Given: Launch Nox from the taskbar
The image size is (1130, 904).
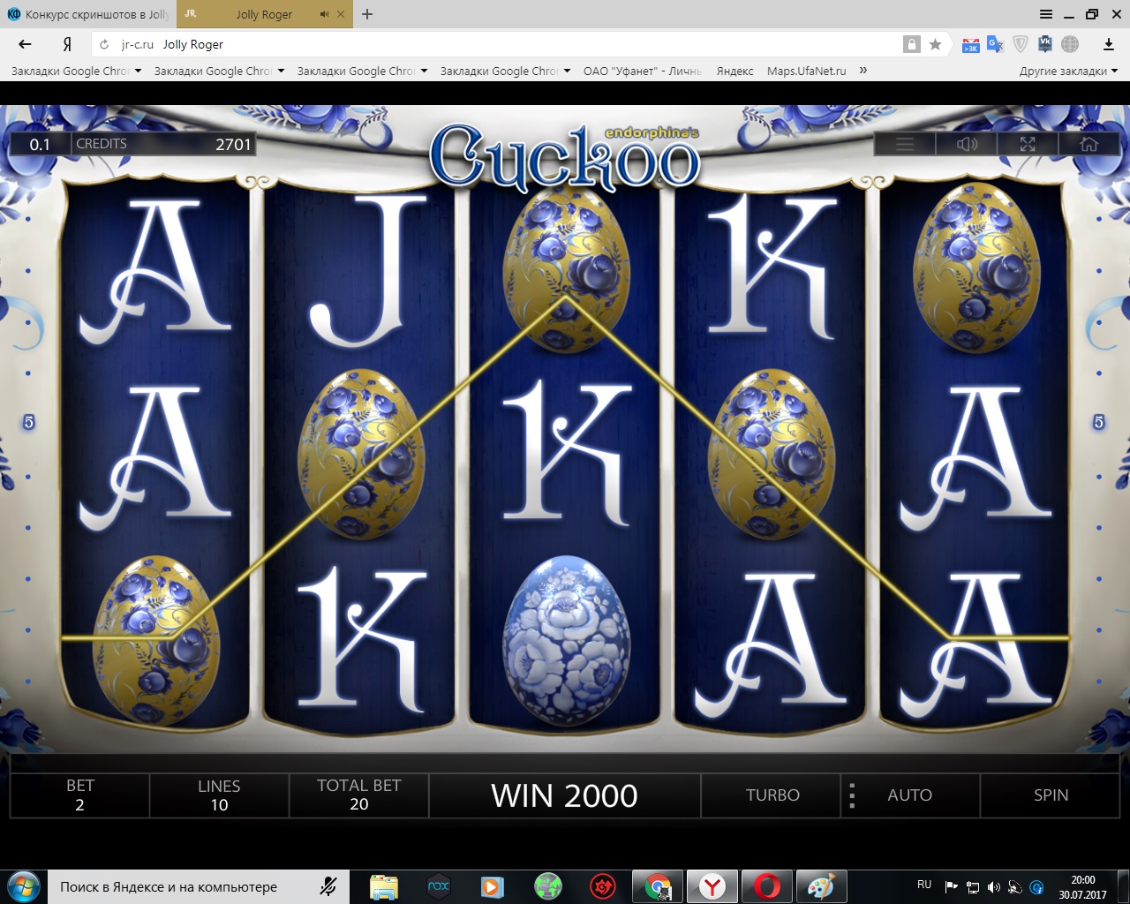Looking at the screenshot, I should point(439,886).
